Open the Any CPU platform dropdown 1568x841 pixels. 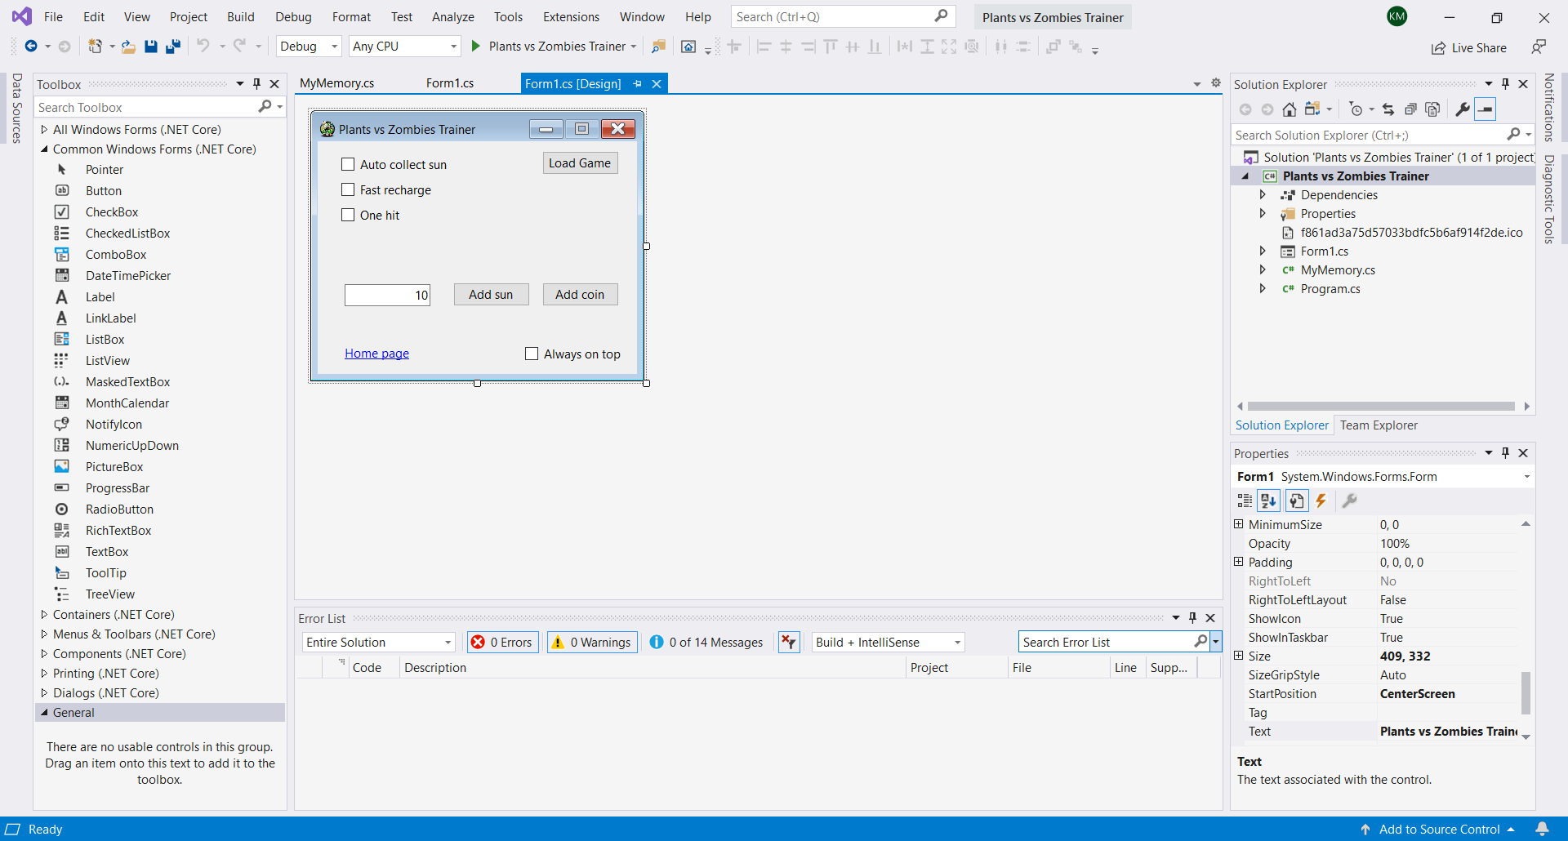point(405,47)
